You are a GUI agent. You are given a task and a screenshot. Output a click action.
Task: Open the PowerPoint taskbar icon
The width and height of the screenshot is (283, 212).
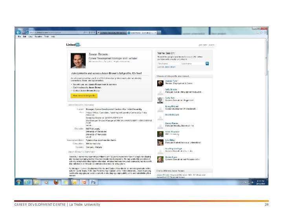[84, 182]
